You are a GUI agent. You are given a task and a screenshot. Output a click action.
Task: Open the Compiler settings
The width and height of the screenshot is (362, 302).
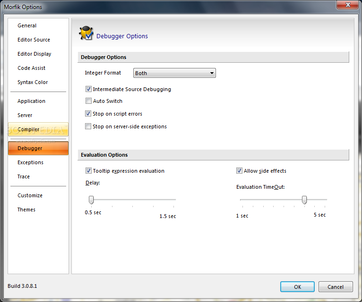coord(38,129)
